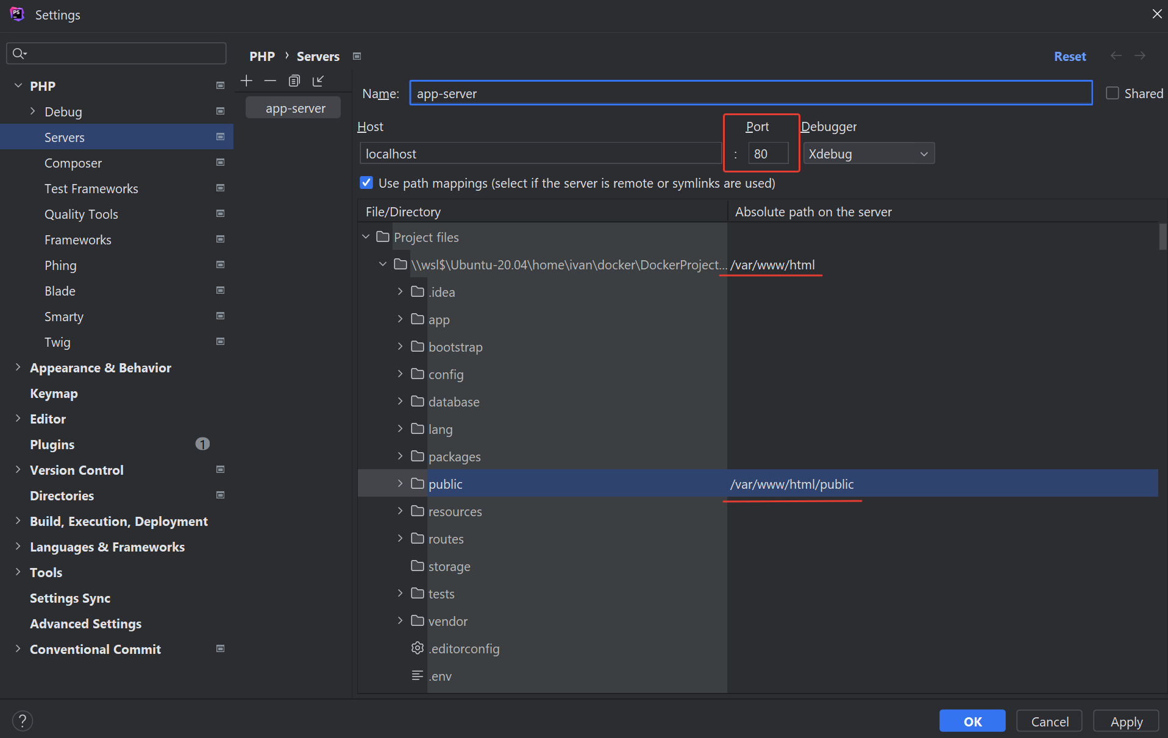Expand the routes folder node
The height and width of the screenshot is (738, 1168).
[400, 539]
